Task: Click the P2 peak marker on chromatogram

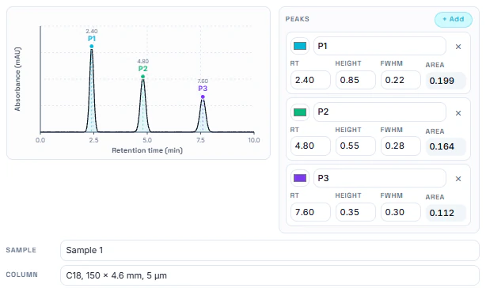Action: (143, 77)
